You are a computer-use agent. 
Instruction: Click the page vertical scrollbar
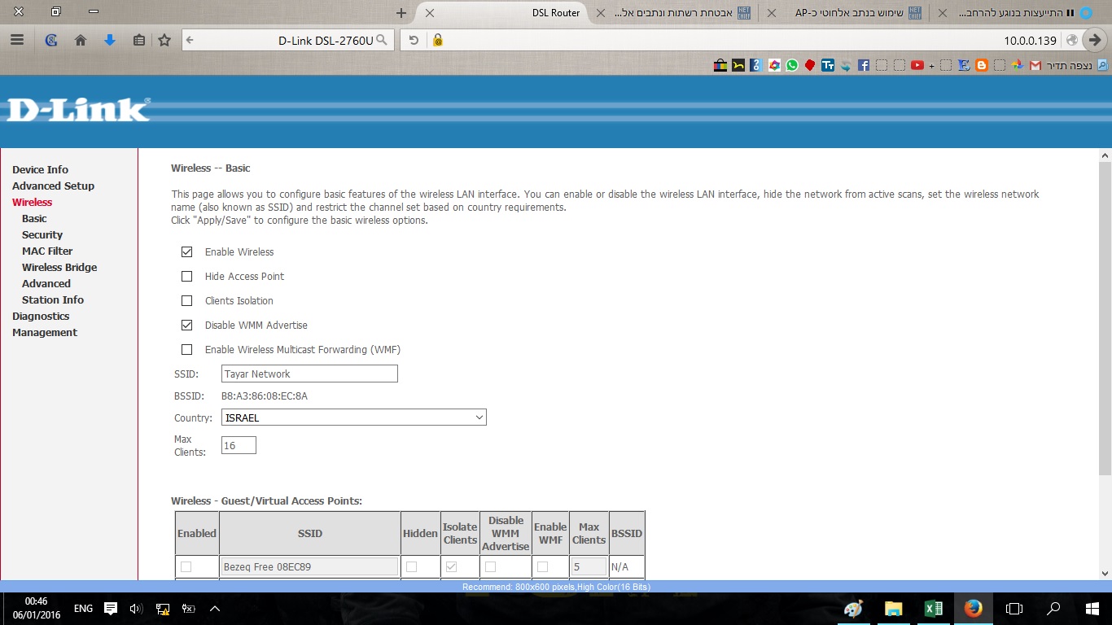[1105, 317]
